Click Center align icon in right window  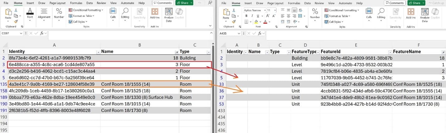(288, 16)
